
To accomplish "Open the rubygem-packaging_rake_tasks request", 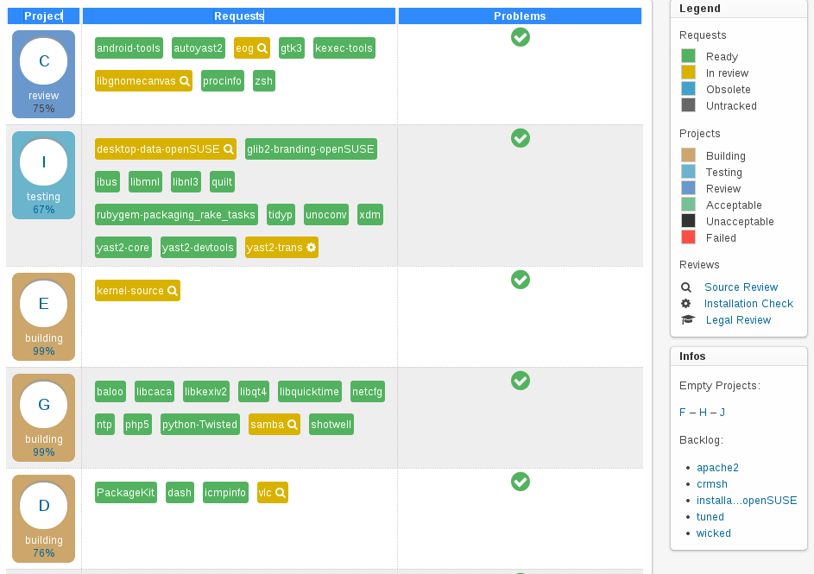I will pos(176,215).
